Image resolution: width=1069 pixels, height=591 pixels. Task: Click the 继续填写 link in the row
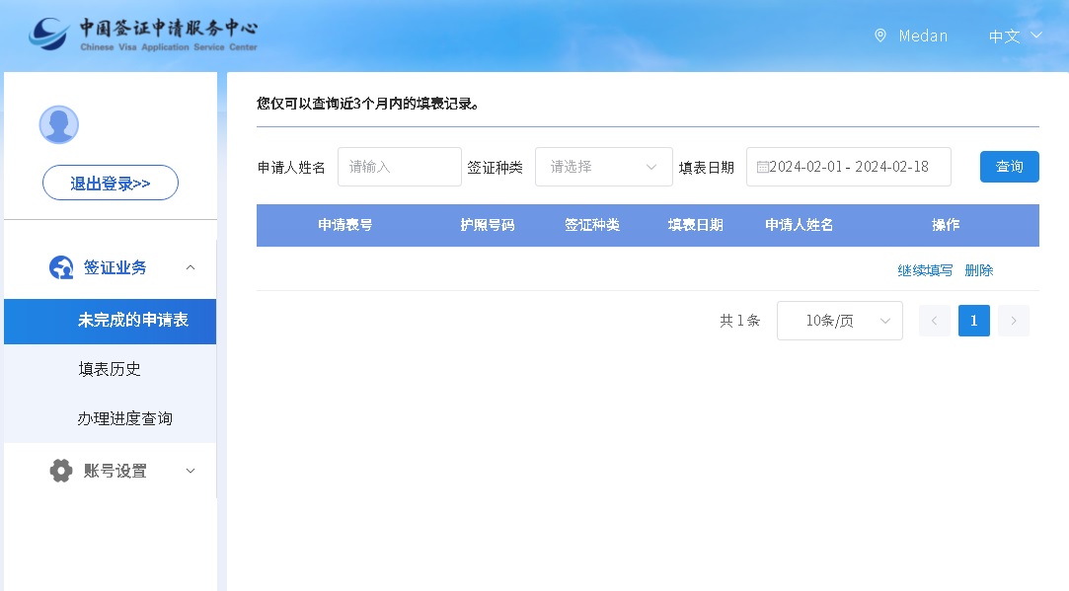pyautogui.click(x=925, y=270)
